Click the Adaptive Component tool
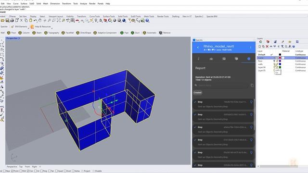This screenshot has width=308, height=173. (105, 33)
